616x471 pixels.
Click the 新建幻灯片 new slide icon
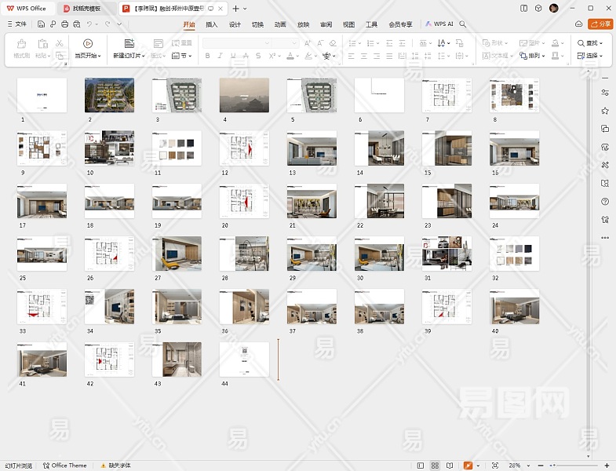(x=129, y=43)
